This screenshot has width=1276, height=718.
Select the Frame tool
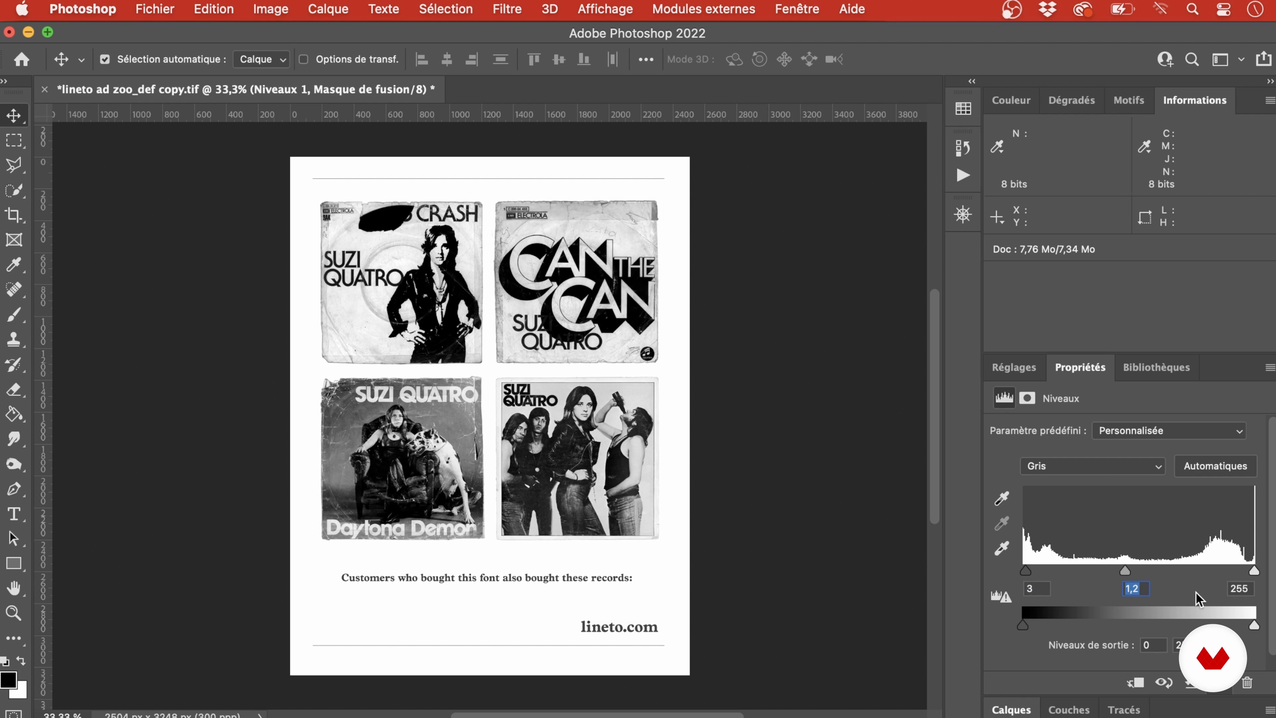click(x=14, y=240)
